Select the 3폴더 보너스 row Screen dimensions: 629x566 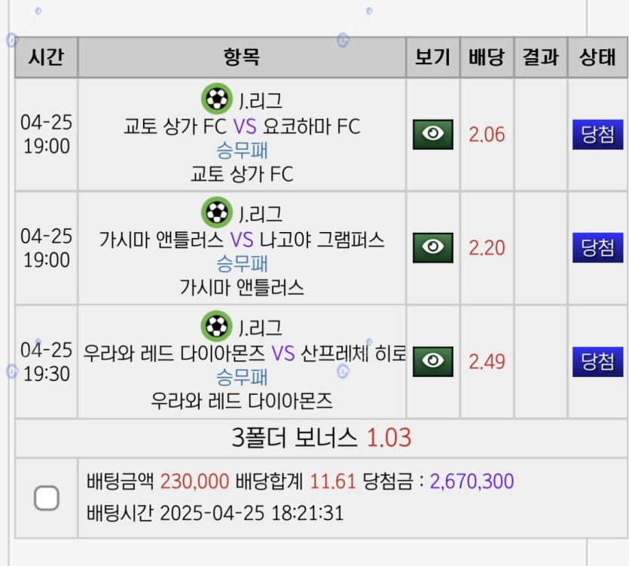321,438
